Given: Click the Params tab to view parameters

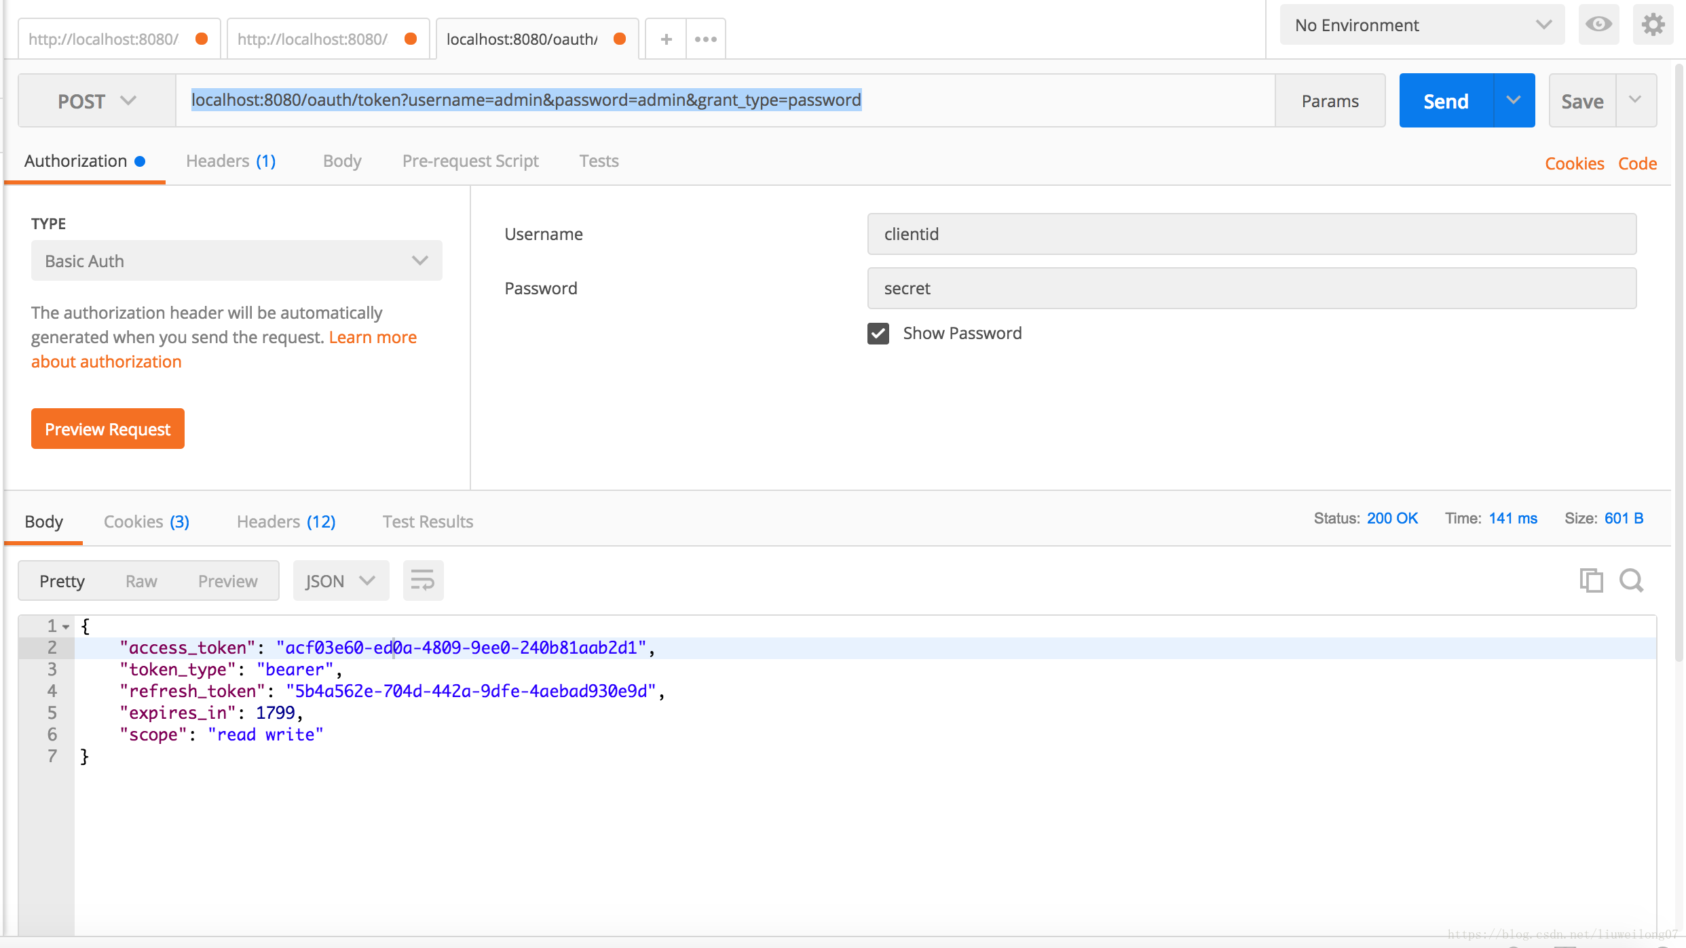Looking at the screenshot, I should click(x=1330, y=100).
